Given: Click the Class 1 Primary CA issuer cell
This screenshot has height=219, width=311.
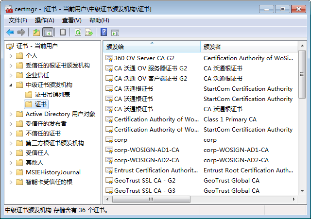Looking at the screenshot, I should click(230, 119).
